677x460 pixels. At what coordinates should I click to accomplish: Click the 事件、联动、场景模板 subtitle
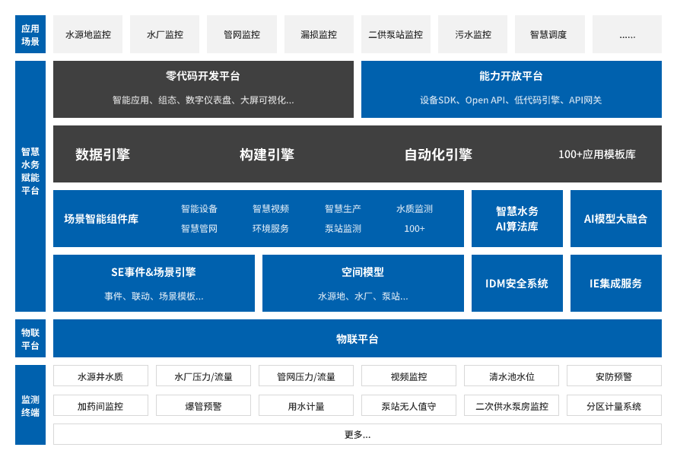click(154, 297)
